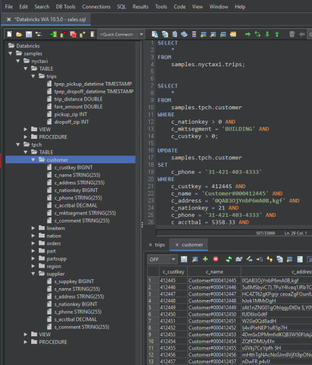
Task: Click the green plus add-row icon
Action: [205, 259]
